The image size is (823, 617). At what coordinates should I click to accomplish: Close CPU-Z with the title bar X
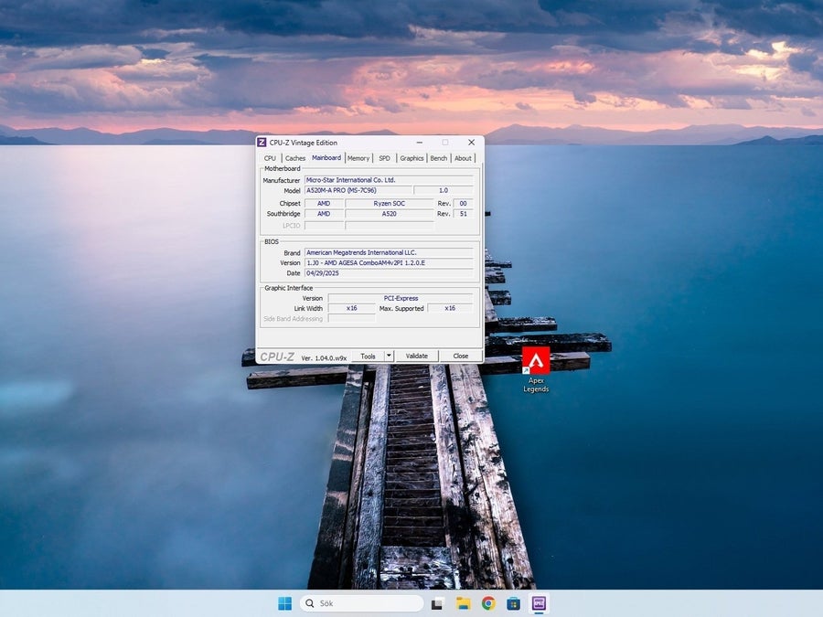click(x=471, y=143)
